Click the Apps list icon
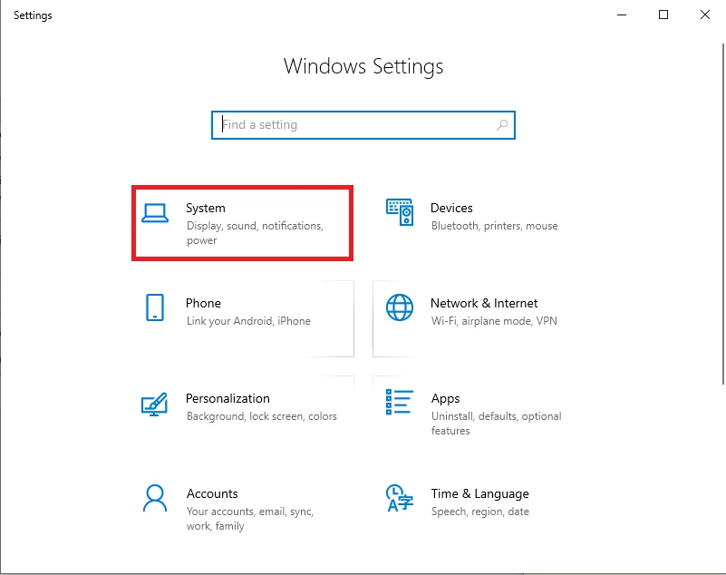 coord(399,402)
